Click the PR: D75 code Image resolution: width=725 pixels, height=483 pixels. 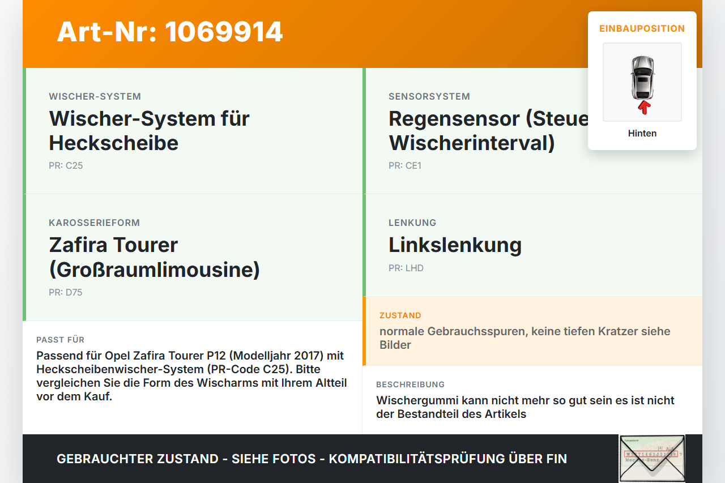tap(66, 293)
